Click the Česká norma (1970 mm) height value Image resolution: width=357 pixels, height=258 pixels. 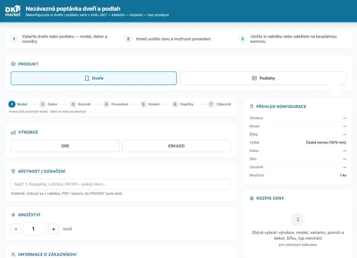326,142
